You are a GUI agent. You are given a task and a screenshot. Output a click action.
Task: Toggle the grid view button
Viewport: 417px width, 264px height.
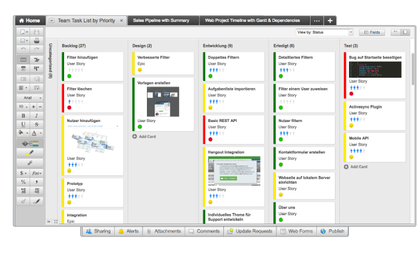23,59
